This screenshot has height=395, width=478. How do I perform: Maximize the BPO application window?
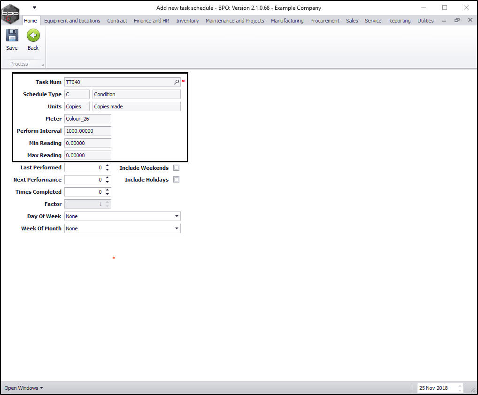tap(445, 8)
